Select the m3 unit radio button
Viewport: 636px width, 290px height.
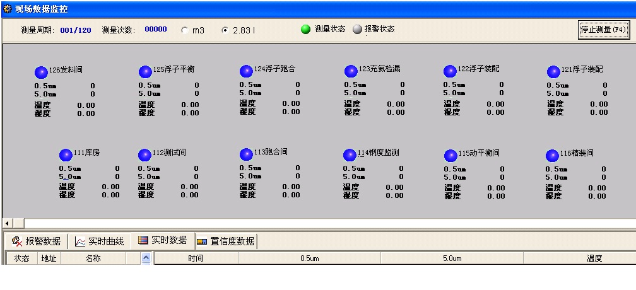point(184,30)
